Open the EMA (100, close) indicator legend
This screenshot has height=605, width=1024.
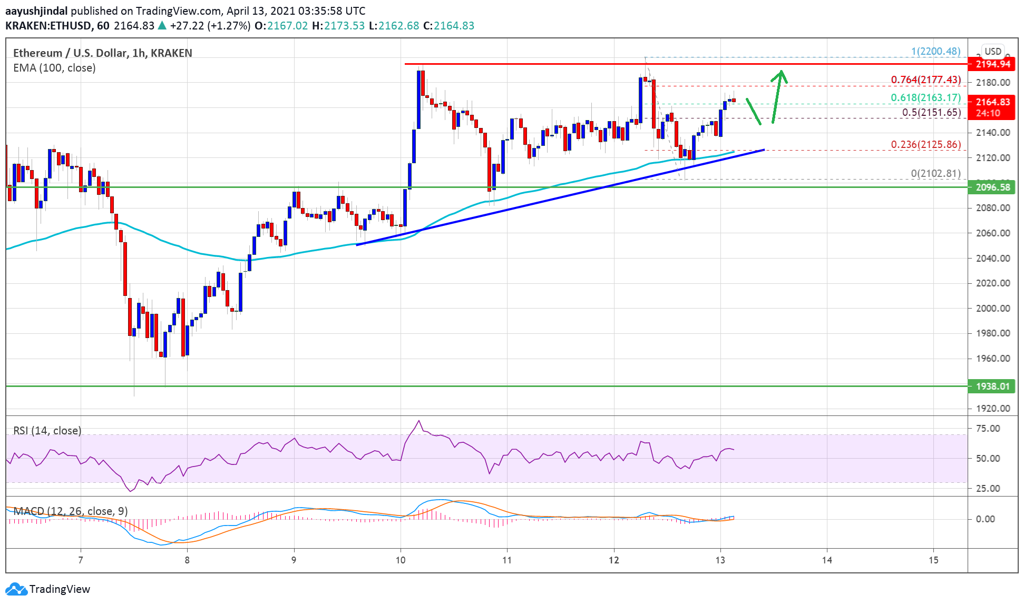click(x=54, y=68)
